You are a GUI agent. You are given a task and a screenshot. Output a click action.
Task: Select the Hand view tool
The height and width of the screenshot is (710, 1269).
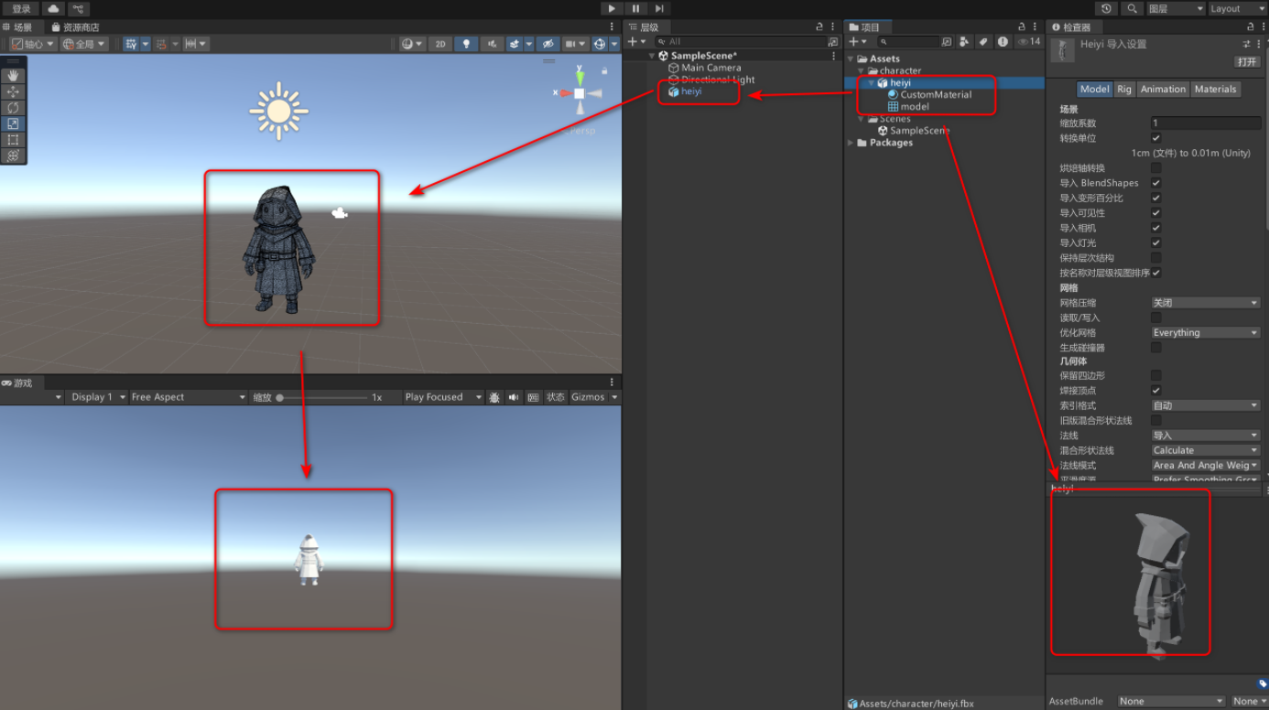(x=13, y=76)
